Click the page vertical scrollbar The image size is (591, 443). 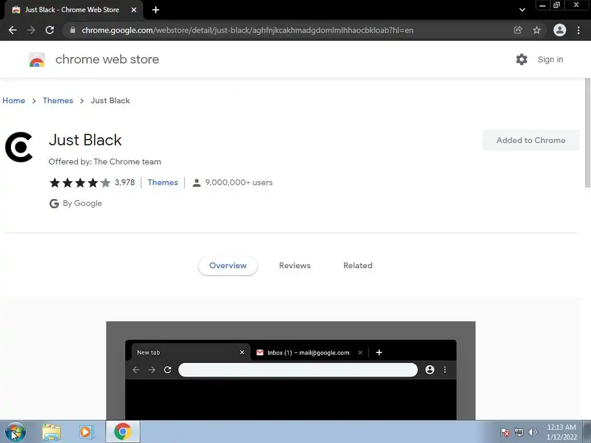(x=587, y=133)
